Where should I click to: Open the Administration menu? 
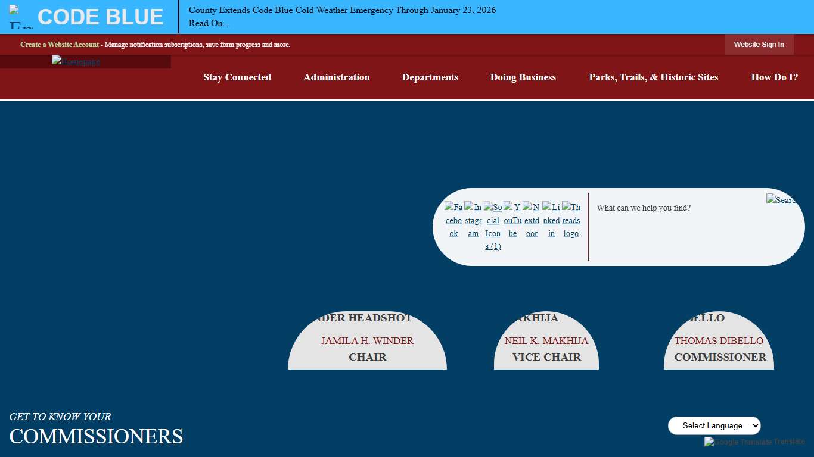click(337, 77)
